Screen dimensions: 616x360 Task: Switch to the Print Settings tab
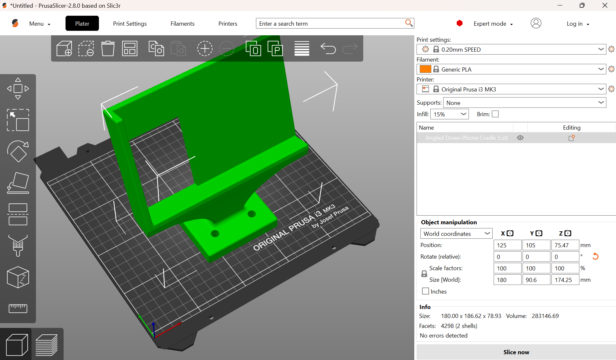pos(130,24)
